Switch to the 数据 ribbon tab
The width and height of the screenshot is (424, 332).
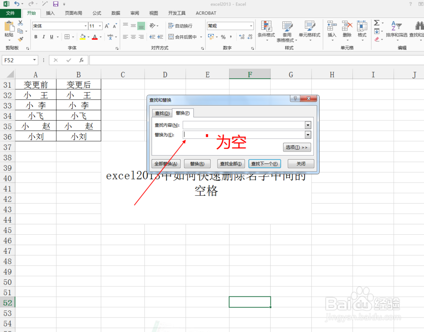pyautogui.click(x=115, y=13)
